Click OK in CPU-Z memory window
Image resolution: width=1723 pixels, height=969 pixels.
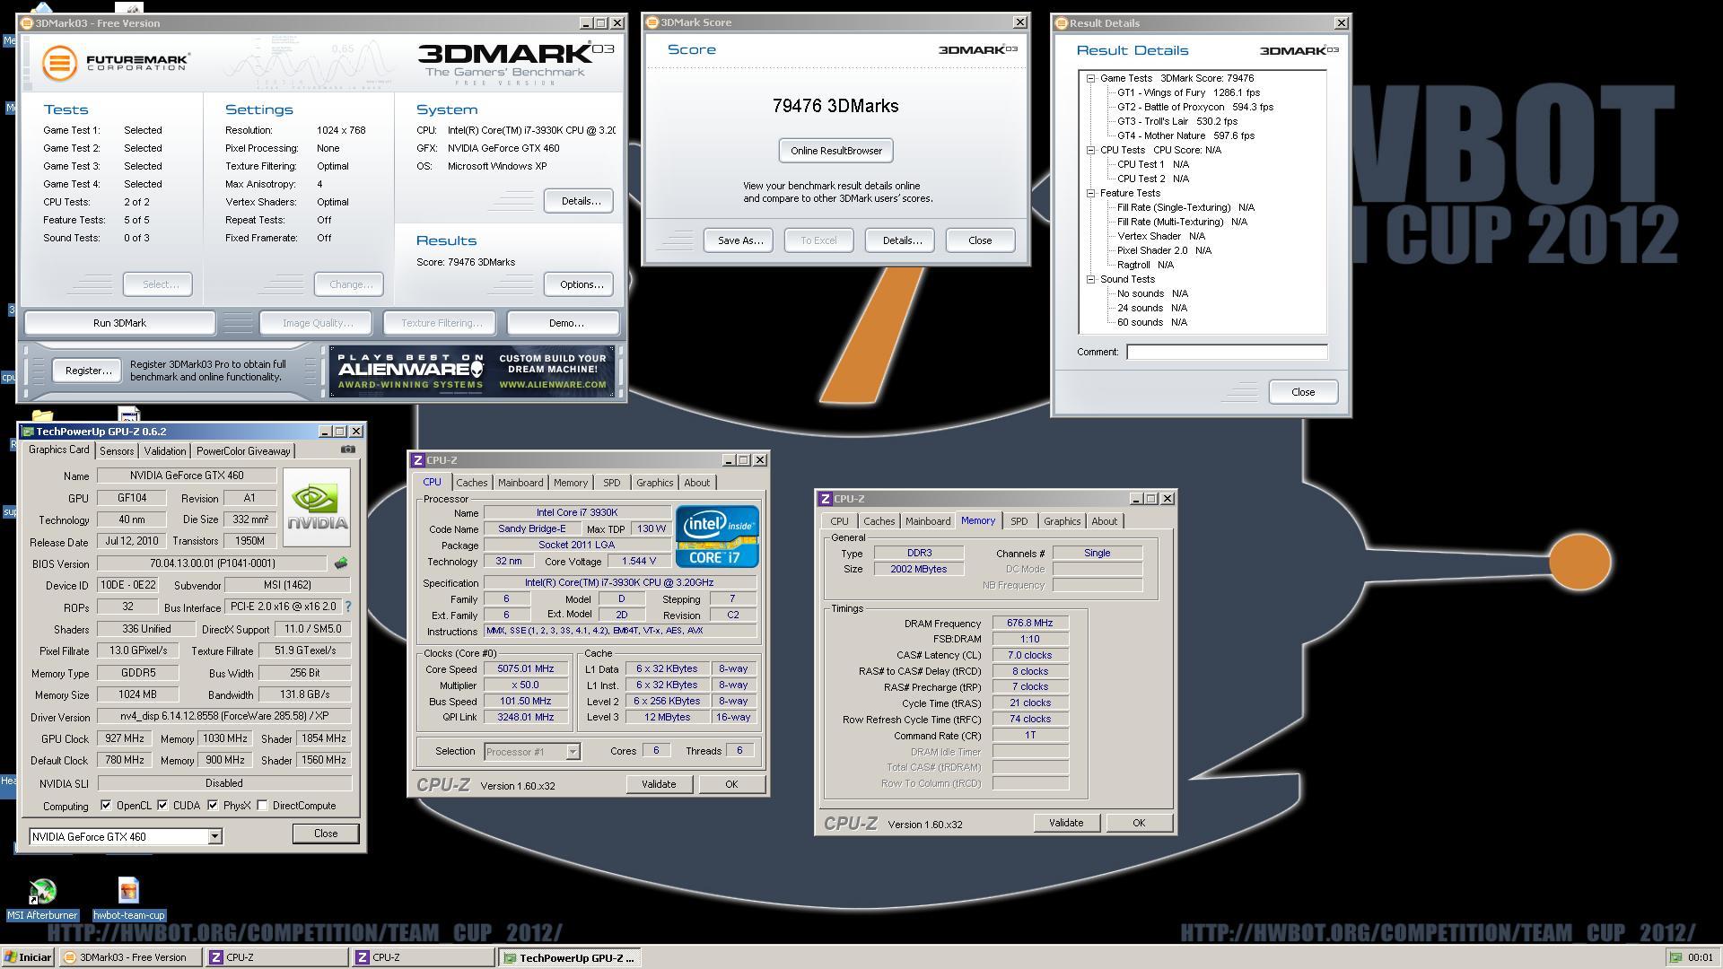pos(1139,823)
